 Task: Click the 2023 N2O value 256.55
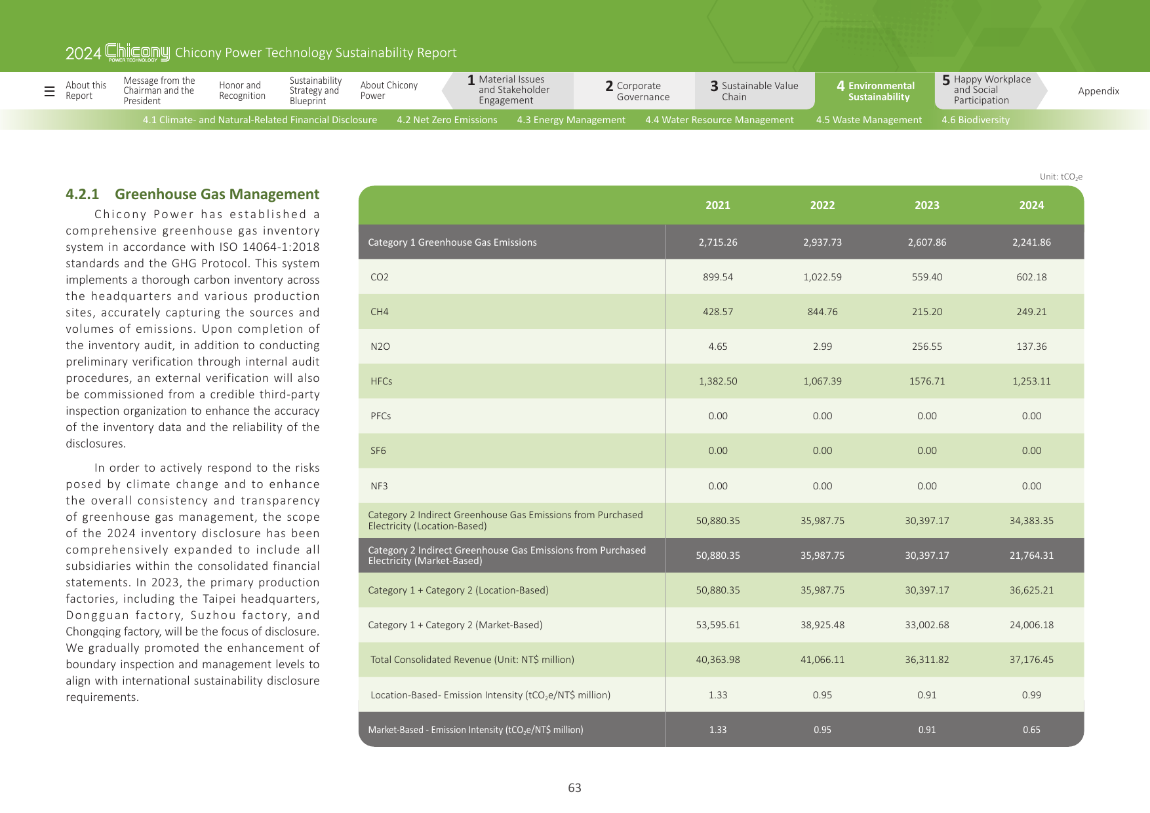(927, 347)
